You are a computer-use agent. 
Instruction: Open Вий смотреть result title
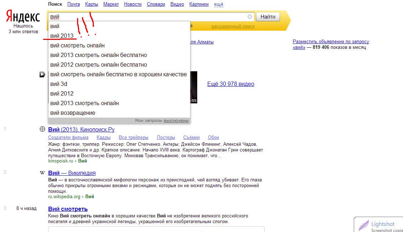(68, 209)
